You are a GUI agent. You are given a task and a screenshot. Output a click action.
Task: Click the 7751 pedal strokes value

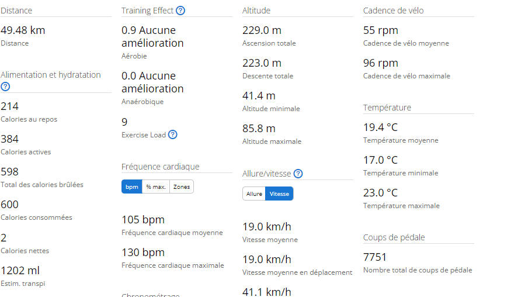pos(374,257)
